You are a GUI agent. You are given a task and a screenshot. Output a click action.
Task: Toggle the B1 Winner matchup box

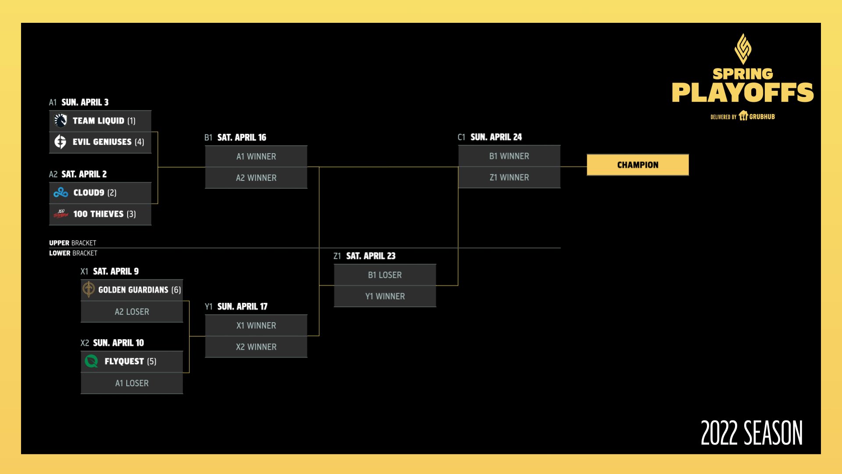click(508, 155)
